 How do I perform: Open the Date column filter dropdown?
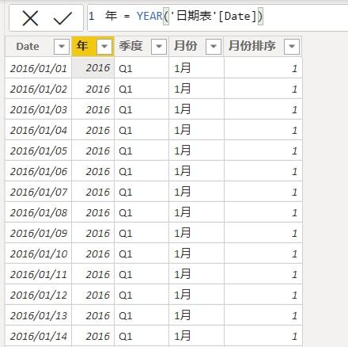62,47
